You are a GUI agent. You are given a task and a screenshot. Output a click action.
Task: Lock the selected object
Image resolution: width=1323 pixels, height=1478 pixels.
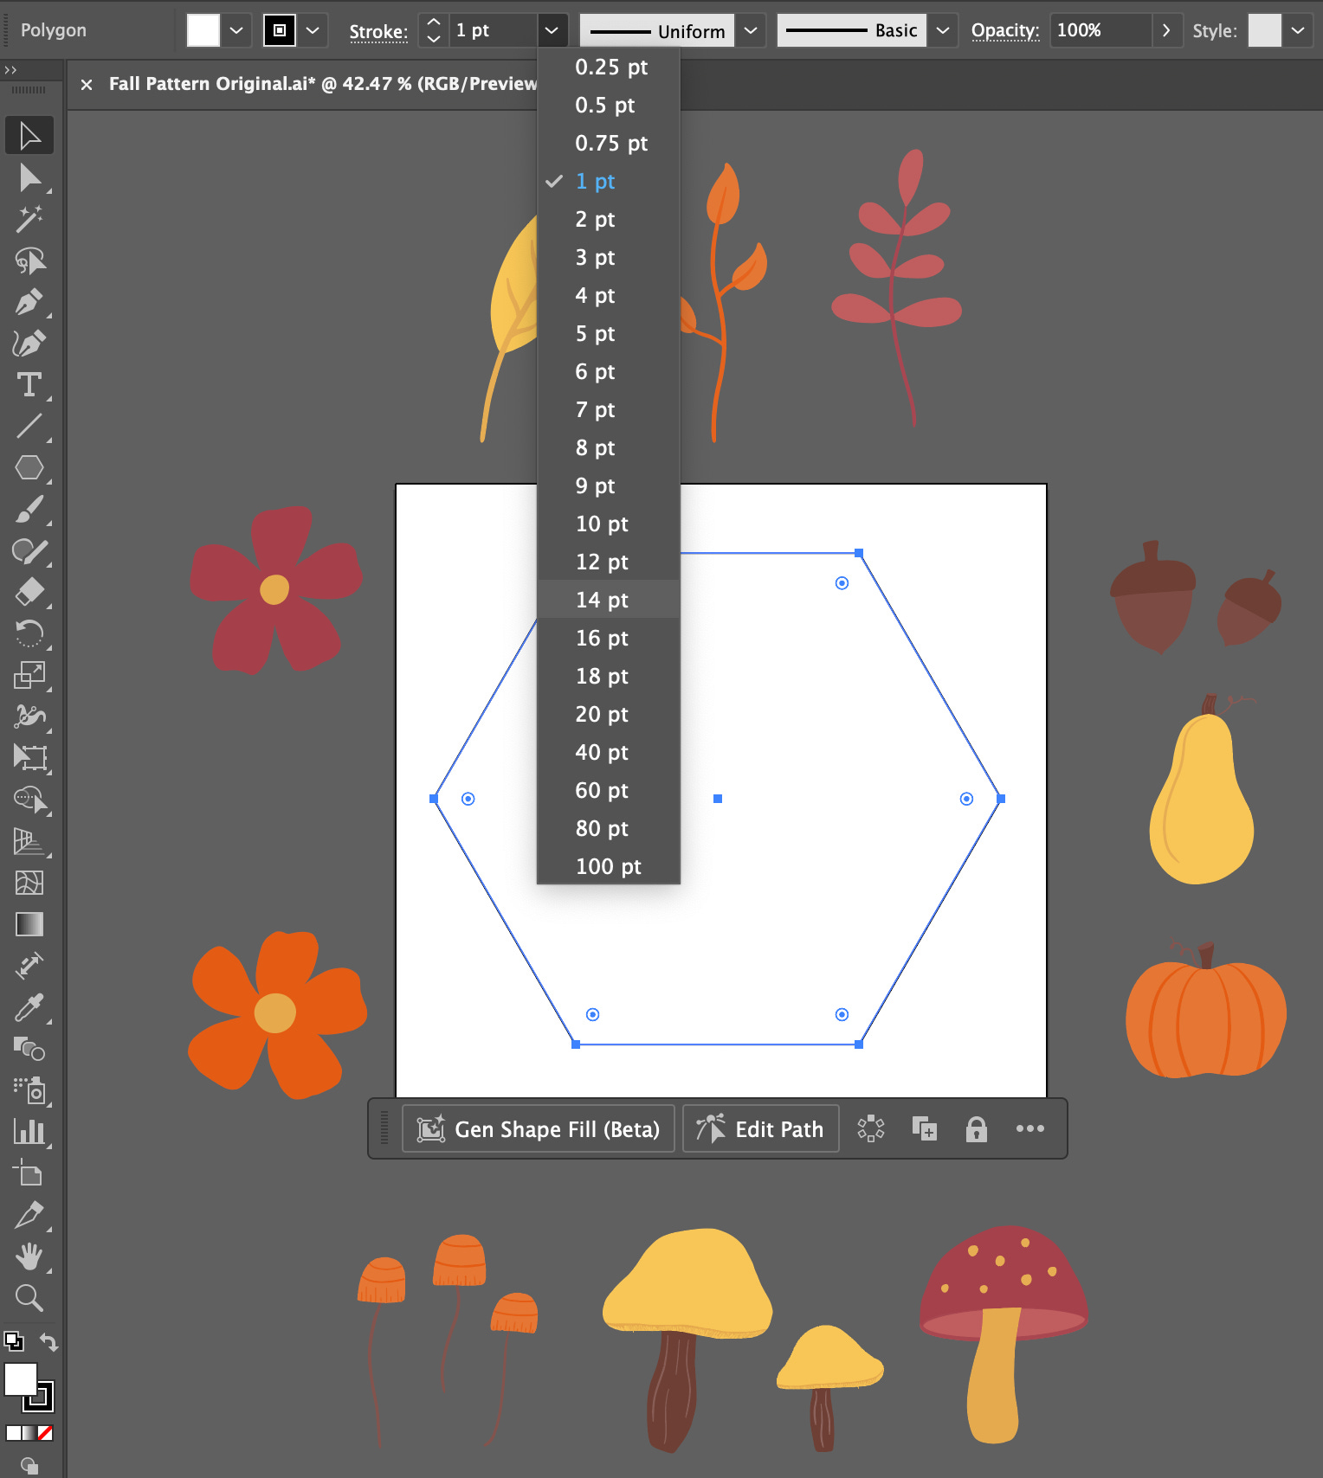[x=976, y=1128]
